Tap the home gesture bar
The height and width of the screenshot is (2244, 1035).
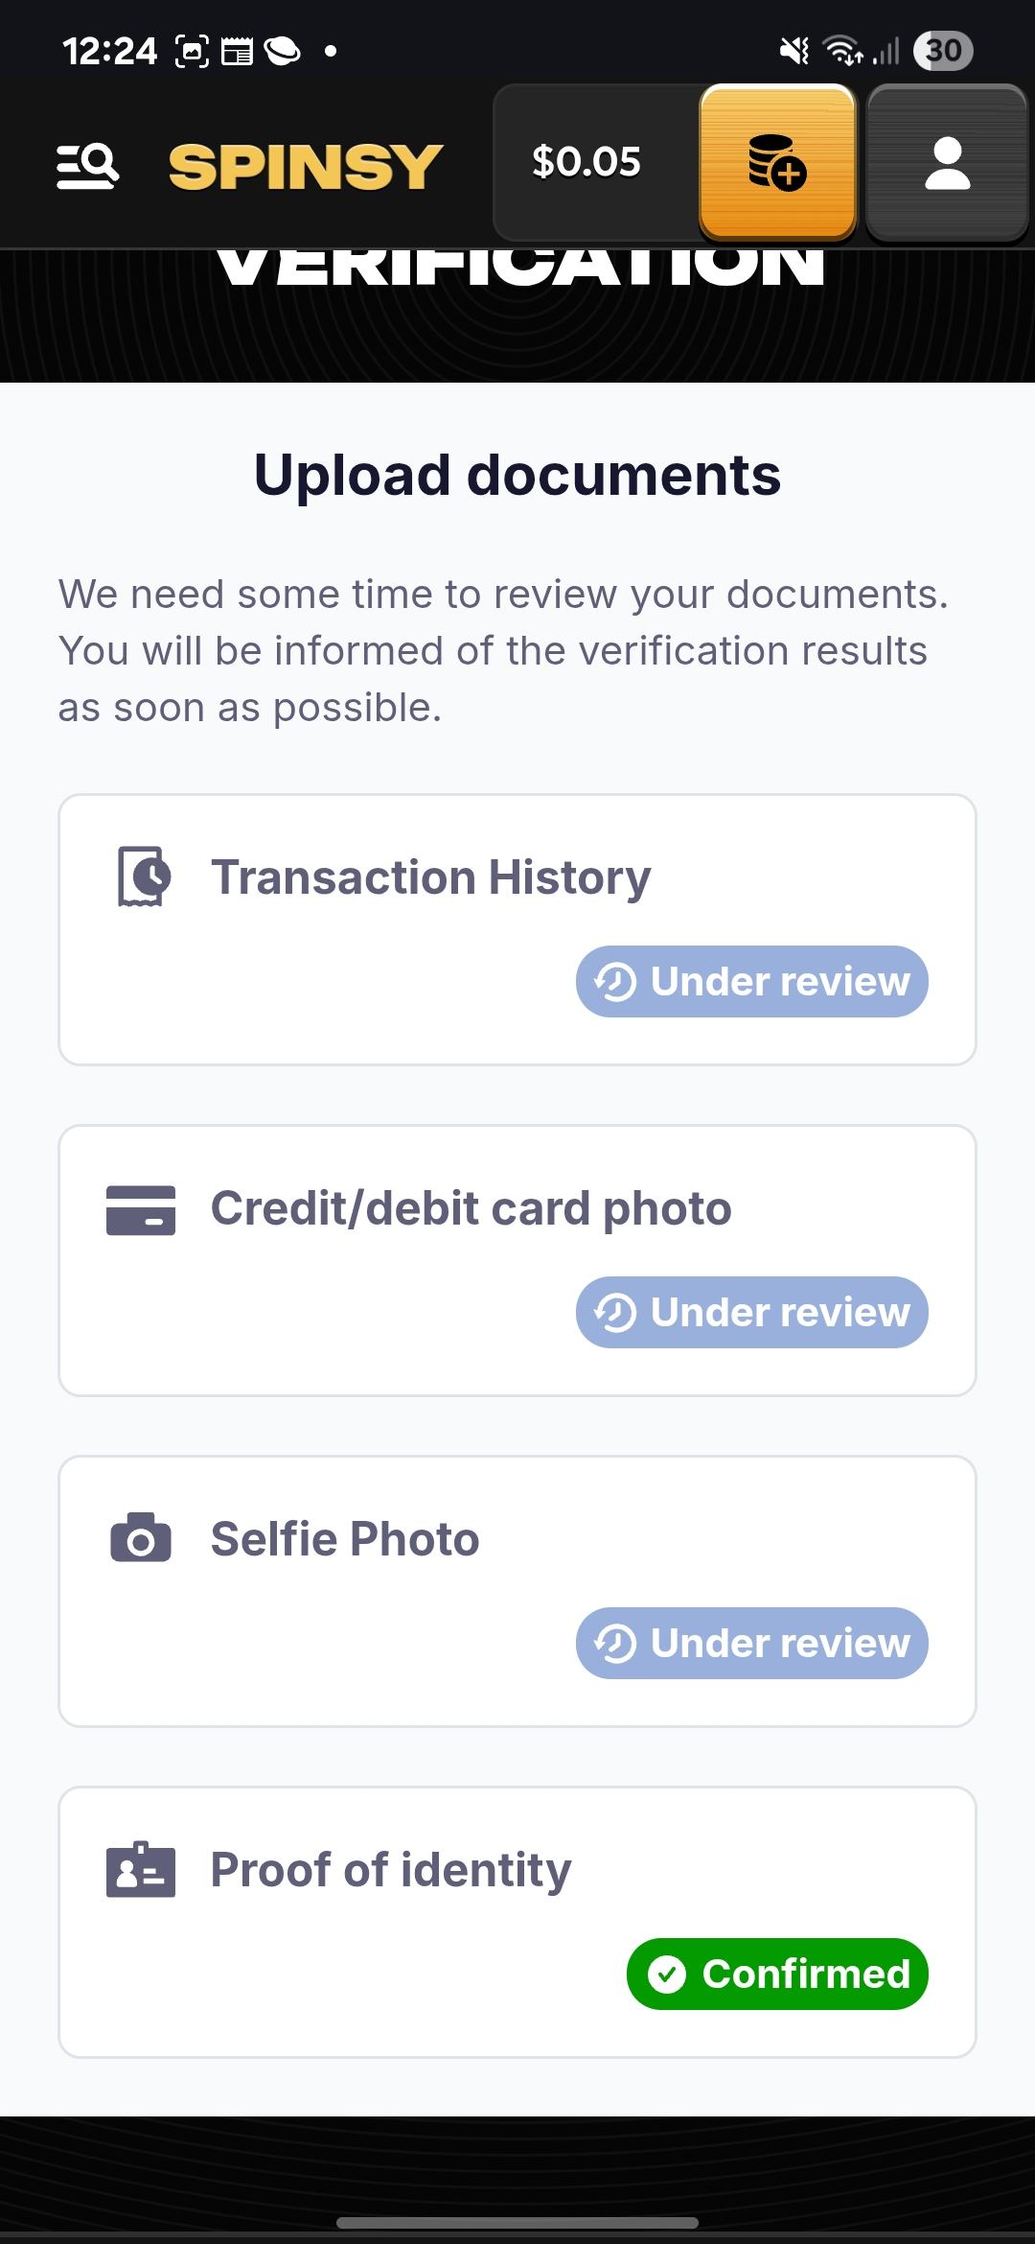point(517,2222)
